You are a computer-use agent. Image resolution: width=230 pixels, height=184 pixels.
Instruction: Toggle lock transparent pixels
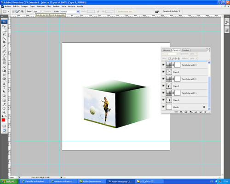pyautogui.click(x=169, y=58)
